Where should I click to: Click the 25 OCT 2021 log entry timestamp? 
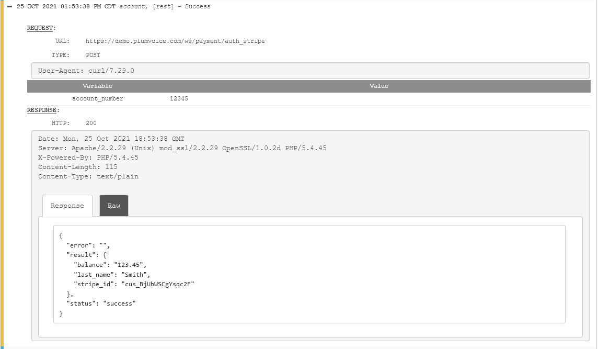(66, 7)
